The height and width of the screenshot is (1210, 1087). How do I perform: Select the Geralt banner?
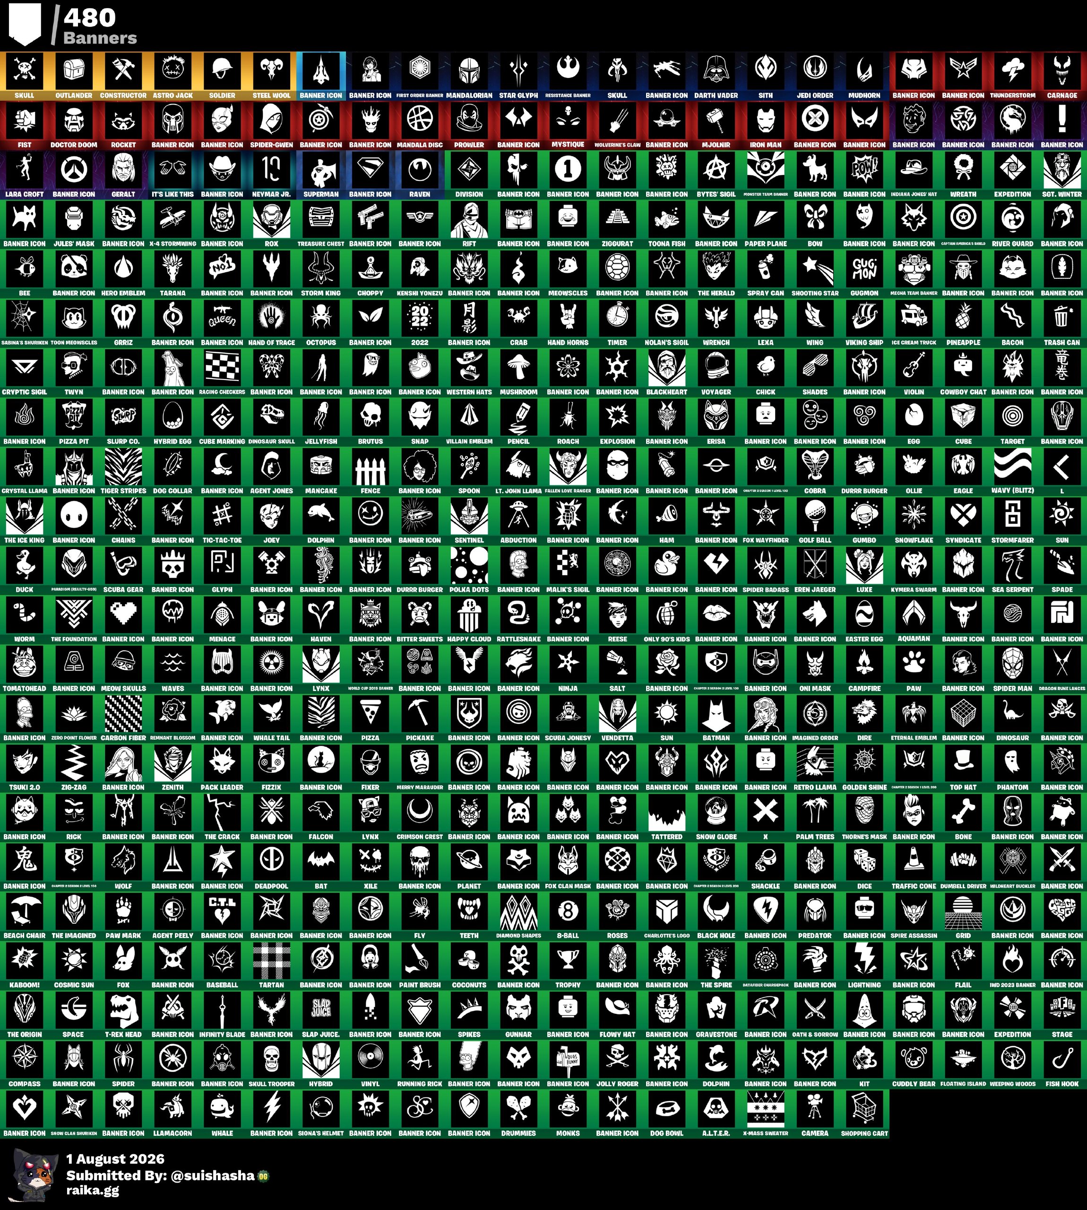pos(123,175)
